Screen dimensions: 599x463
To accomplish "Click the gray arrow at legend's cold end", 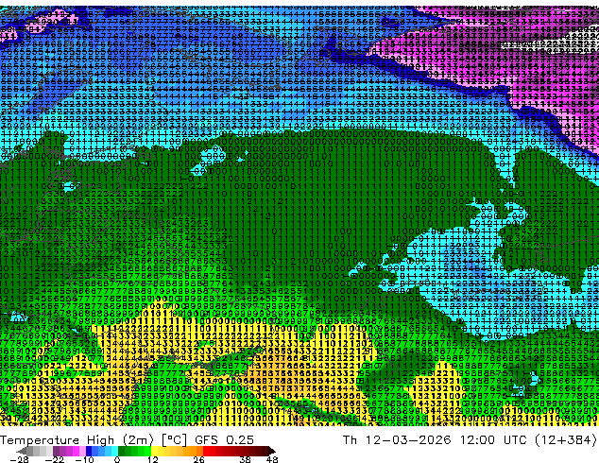I will (22, 451).
